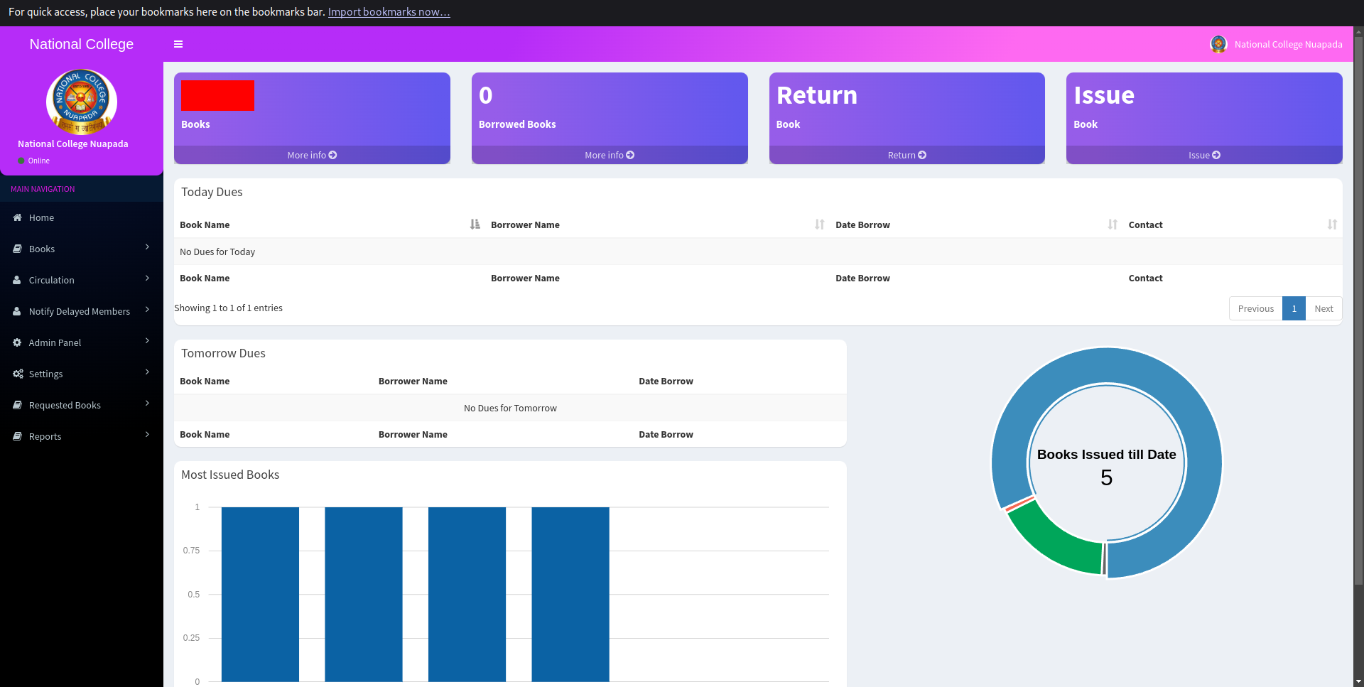Click the Reports icon in sidebar
This screenshot has width=1364, height=687.
(17, 436)
